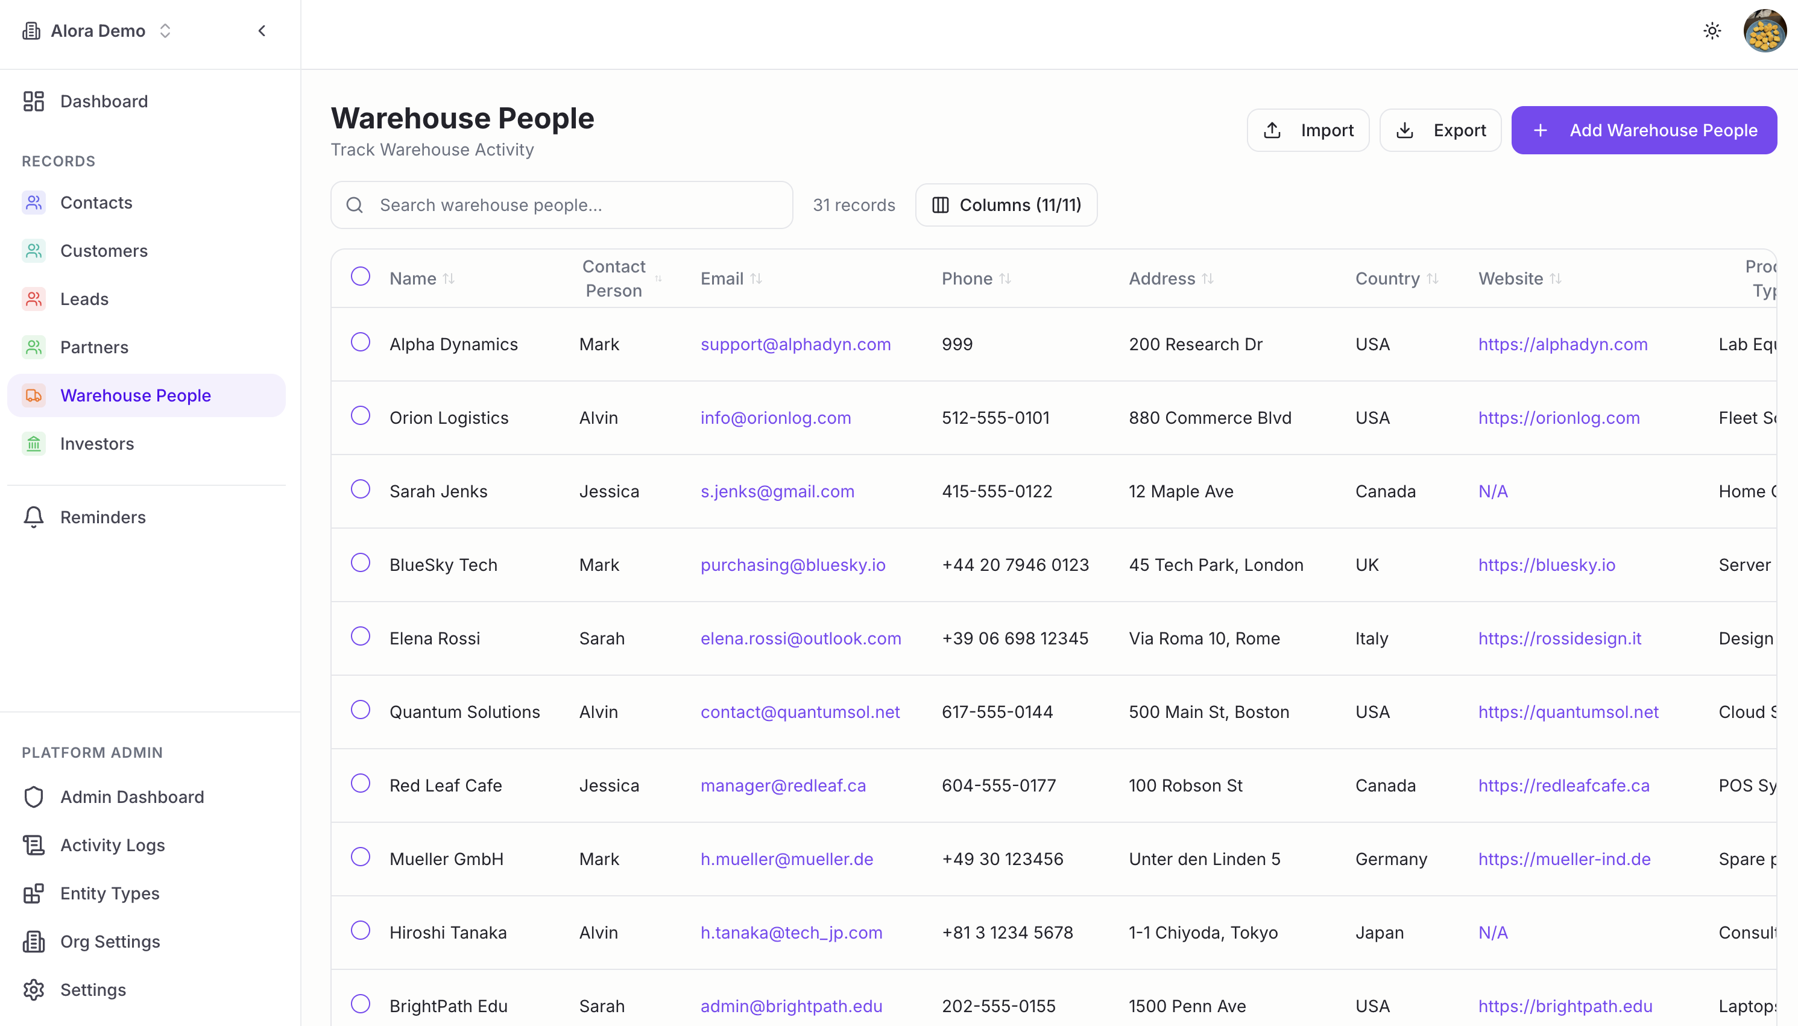The height and width of the screenshot is (1026, 1798).
Task: Expand the Columns (11/11) selector
Action: 1006,205
